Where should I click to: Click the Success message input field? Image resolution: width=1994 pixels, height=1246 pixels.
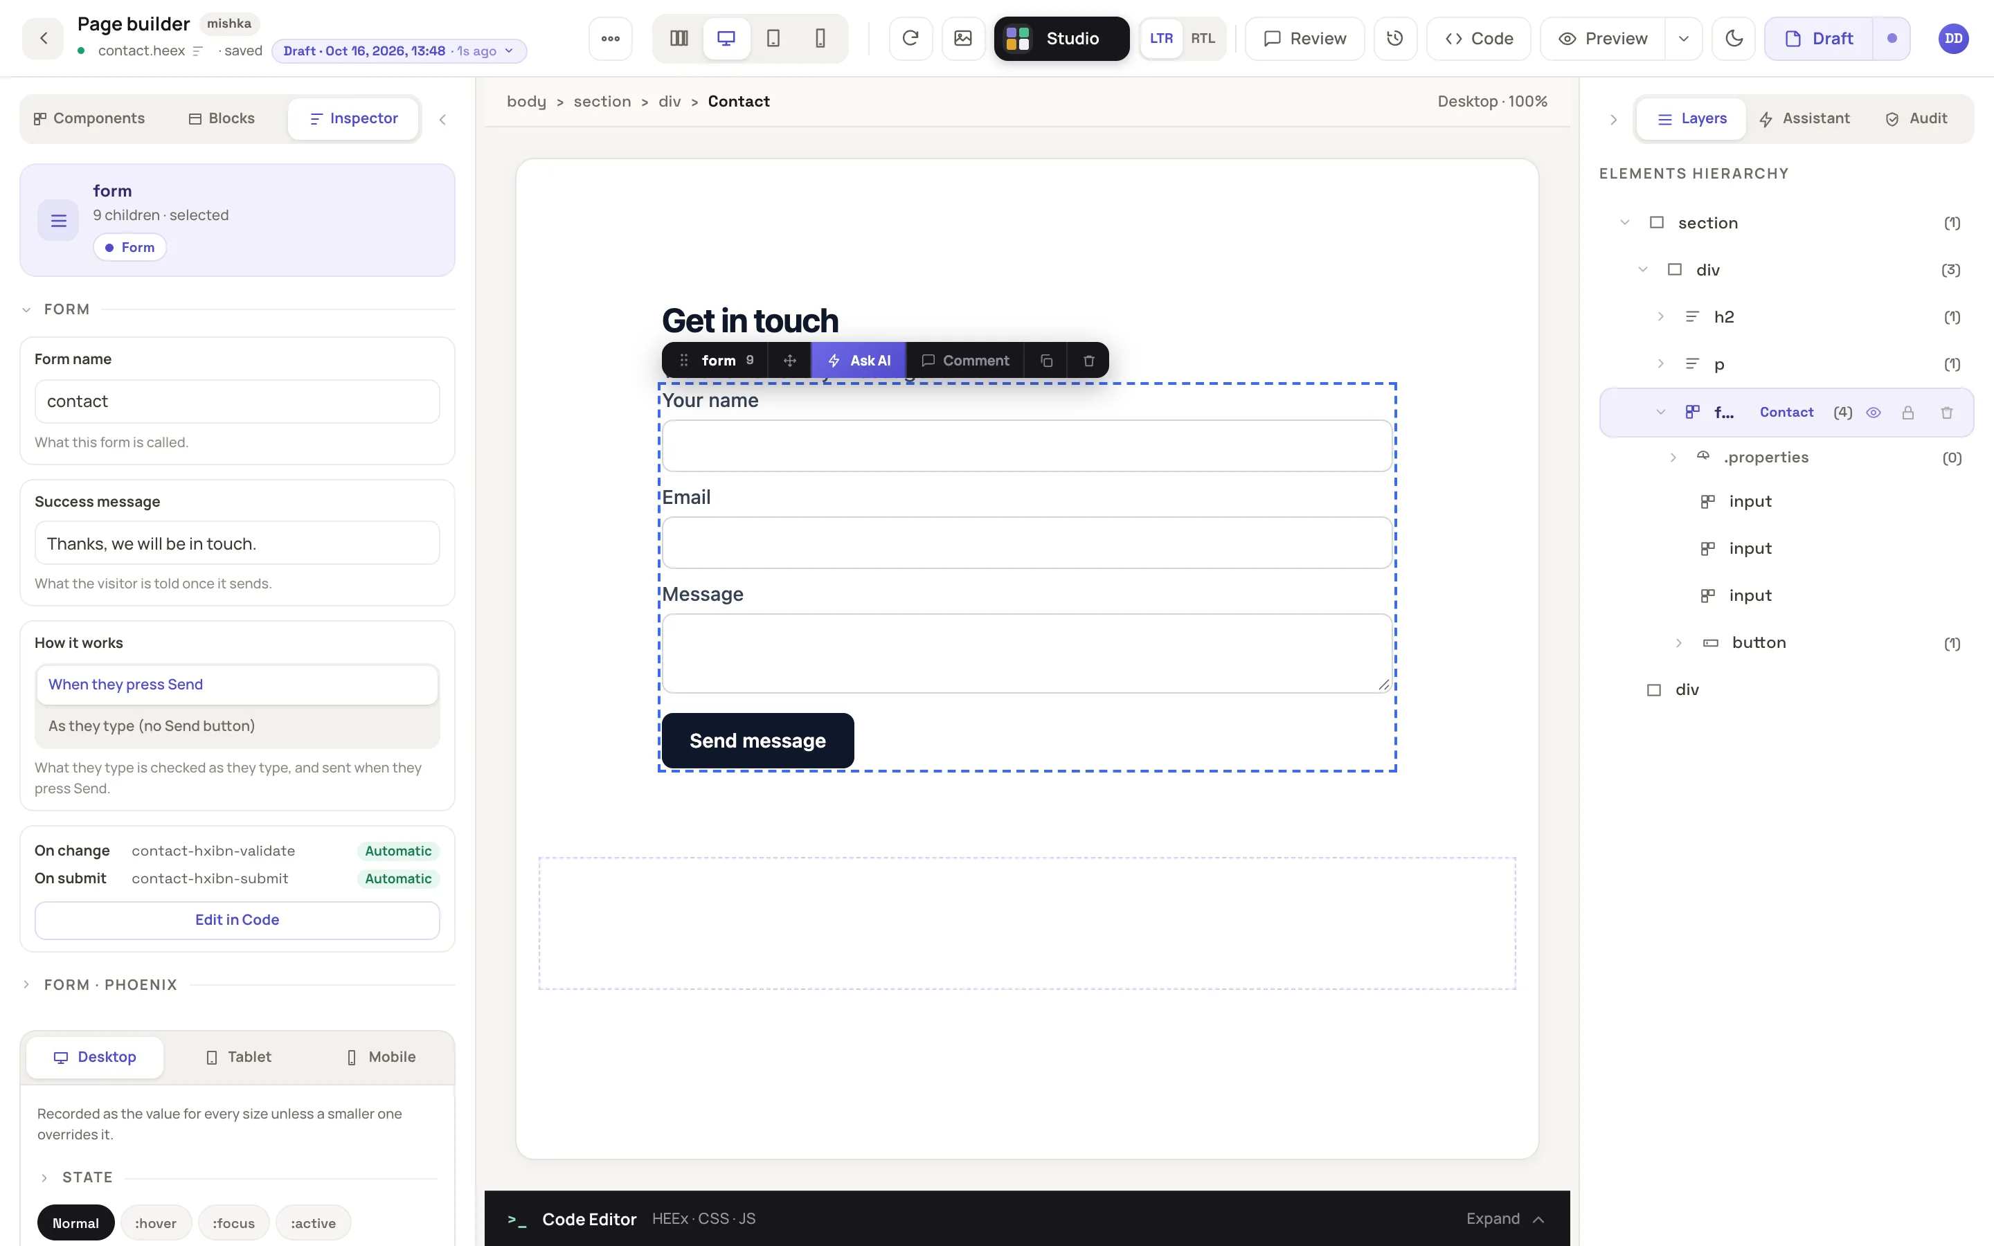(237, 543)
